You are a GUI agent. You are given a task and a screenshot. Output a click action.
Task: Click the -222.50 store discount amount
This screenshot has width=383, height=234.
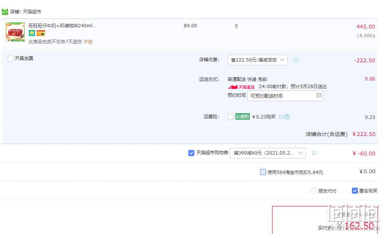[364, 60]
